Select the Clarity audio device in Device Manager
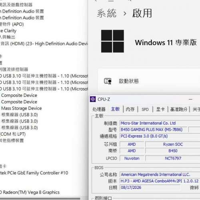 click(8, 31)
